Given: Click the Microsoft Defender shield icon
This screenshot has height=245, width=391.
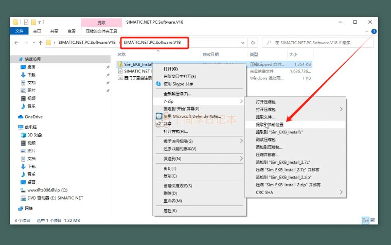Looking at the screenshot, I should pyautogui.click(x=159, y=116).
